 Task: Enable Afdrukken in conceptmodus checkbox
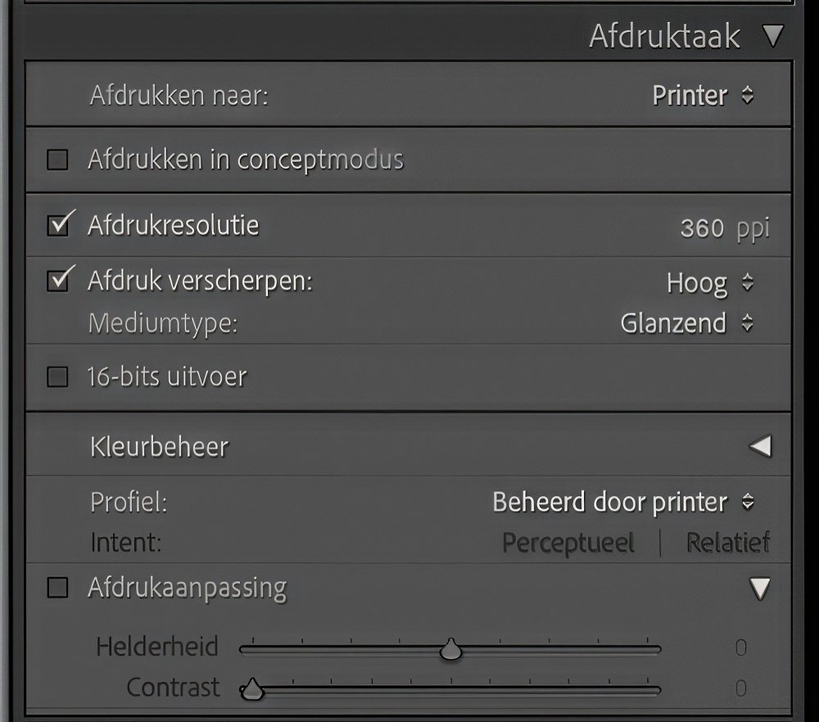coord(57,160)
